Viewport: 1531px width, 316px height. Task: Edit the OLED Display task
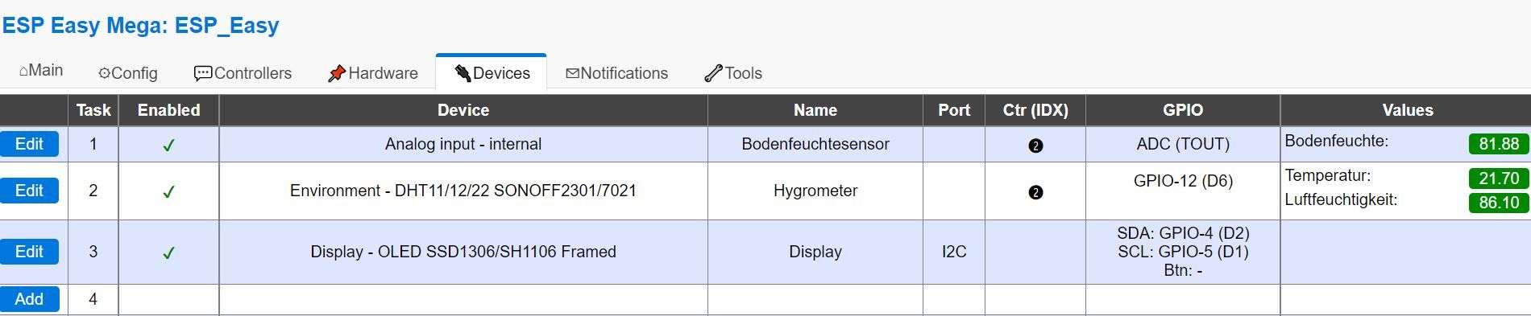click(29, 252)
